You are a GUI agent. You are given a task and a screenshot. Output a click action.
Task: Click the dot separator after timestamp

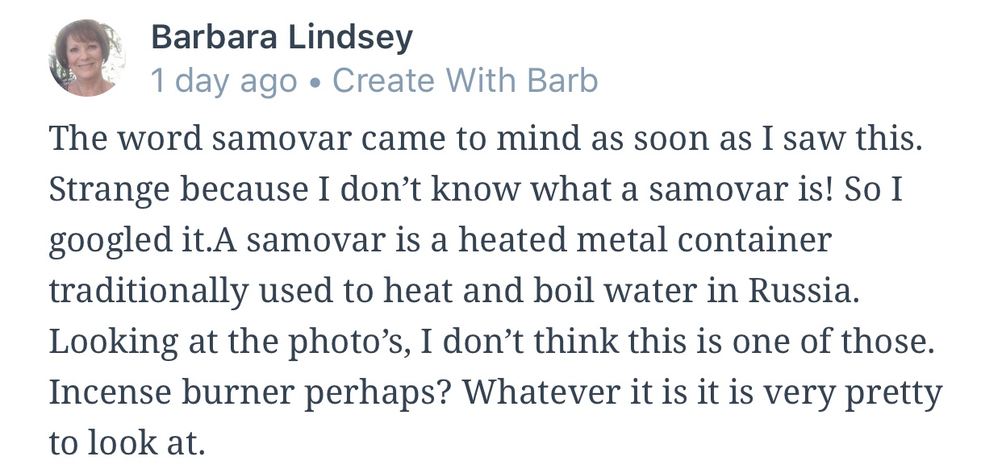tap(315, 81)
